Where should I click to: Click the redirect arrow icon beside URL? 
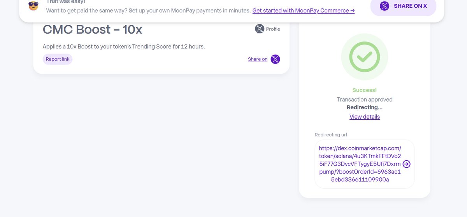[406, 164]
